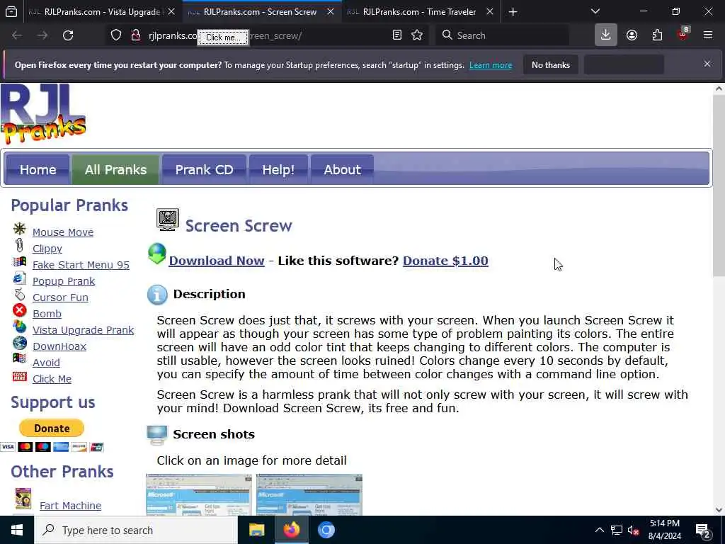Click the red Bomb icon
The height and width of the screenshot is (544, 725).
pyautogui.click(x=19, y=310)
